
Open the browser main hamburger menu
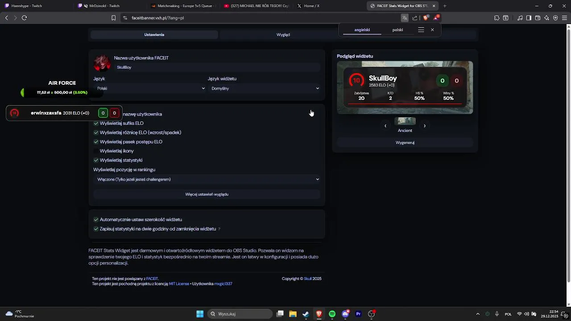tap(565, 18)
